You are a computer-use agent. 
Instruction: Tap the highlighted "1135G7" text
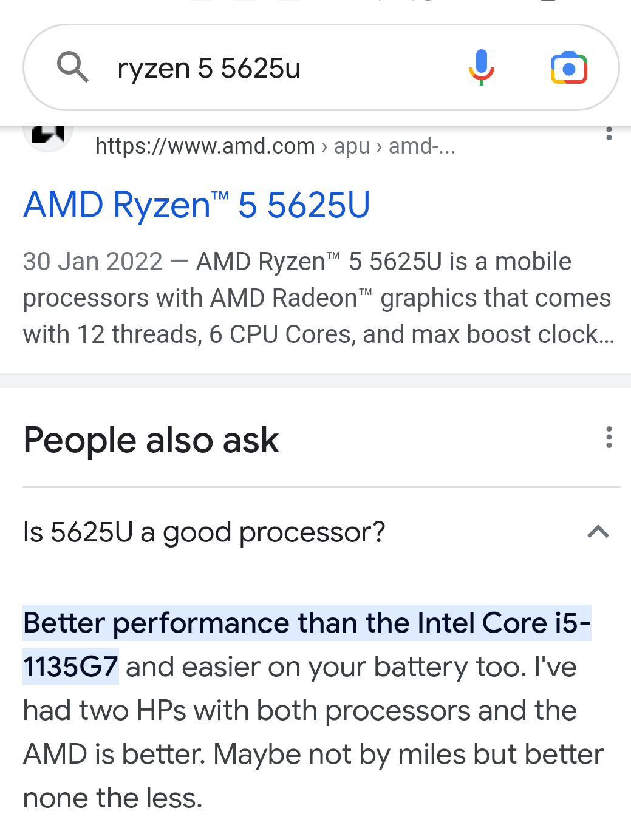70,667
